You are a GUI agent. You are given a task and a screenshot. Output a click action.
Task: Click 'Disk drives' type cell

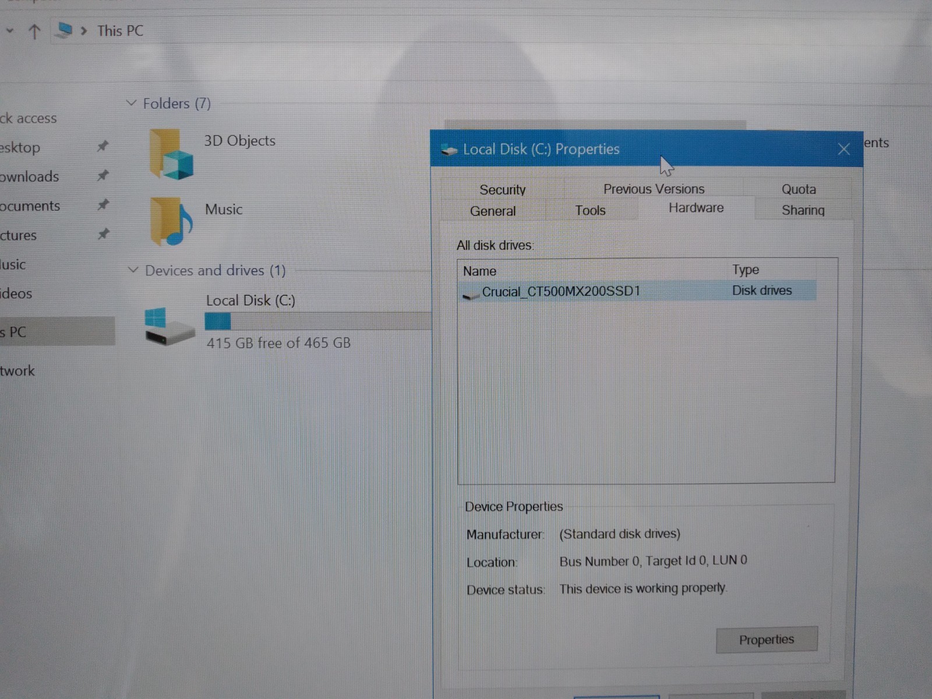click(762, 290)
